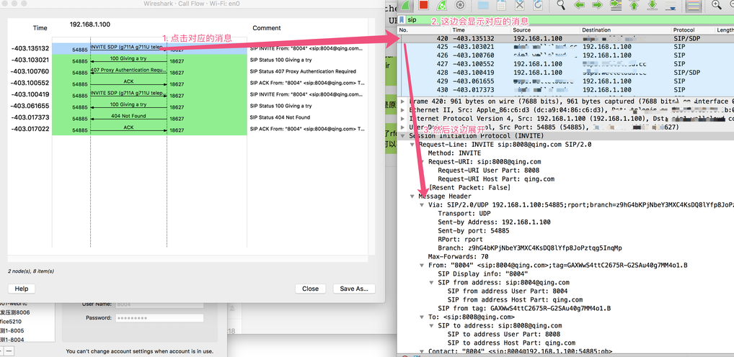
Task: Collapse the Message Header section
Action: pos(412,196)
